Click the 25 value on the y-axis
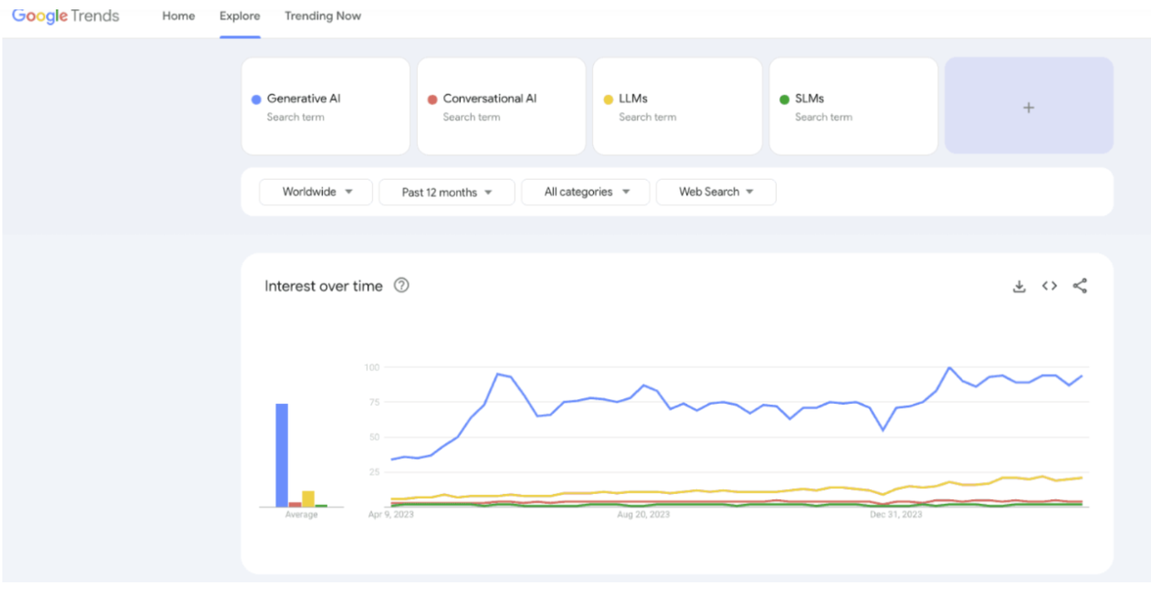 point(374,471)
